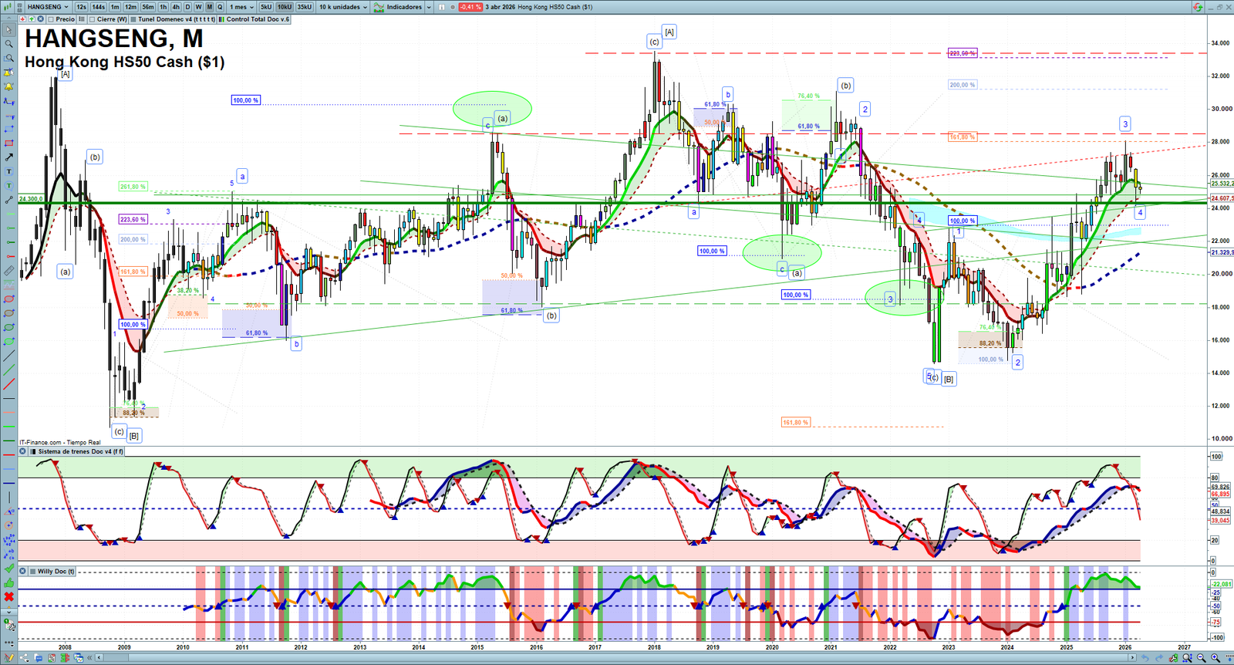Viewport: 1234px width, 665px height.
Task: Click the green plus icon beside Precio
Action: click(32, 19)
